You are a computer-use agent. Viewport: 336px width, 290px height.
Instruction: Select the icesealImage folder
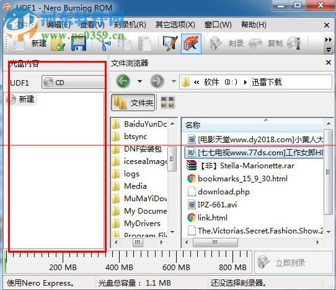tap(139, 161)
